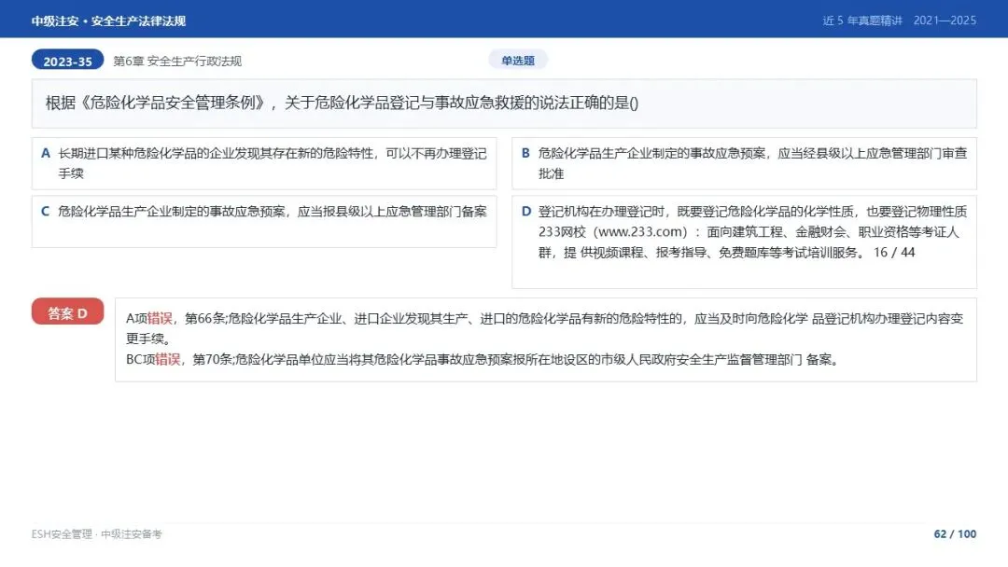Click the question stem about 危险化学品安全管理条例

[x=504, y=104]
